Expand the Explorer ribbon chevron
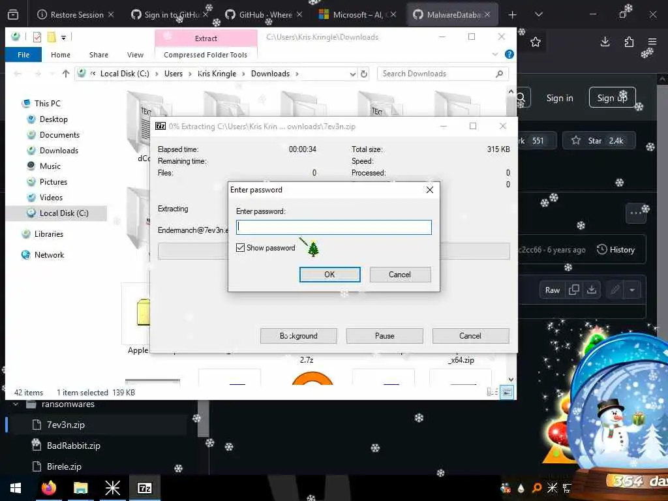Screen dimensions: 668x501 click(x=495, y=54)
